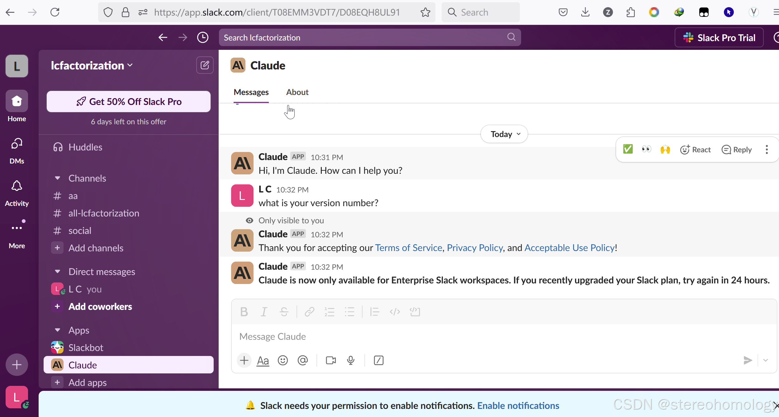This screenshot has height=417, width=779.
Task: Click Add channels
Action: (x=129, y=248)
